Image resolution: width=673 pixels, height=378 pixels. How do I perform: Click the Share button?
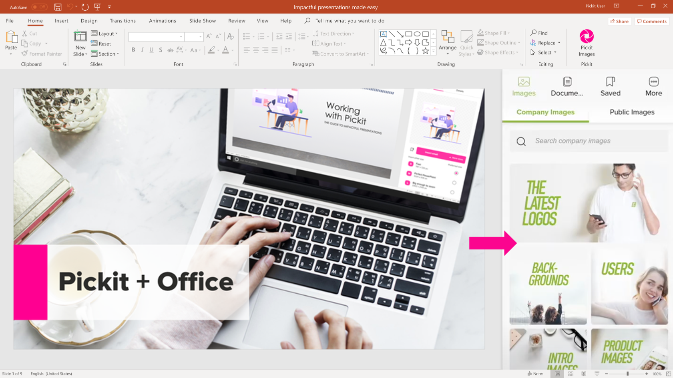(619, 22)
